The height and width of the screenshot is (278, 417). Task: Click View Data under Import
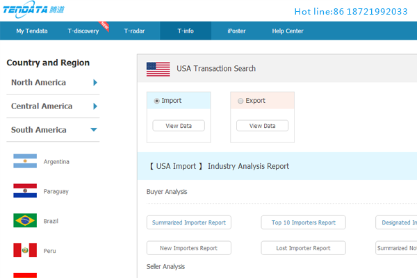[x=179, y=126]
